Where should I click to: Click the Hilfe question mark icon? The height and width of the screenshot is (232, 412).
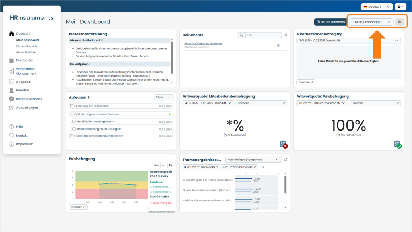[11, 126]
